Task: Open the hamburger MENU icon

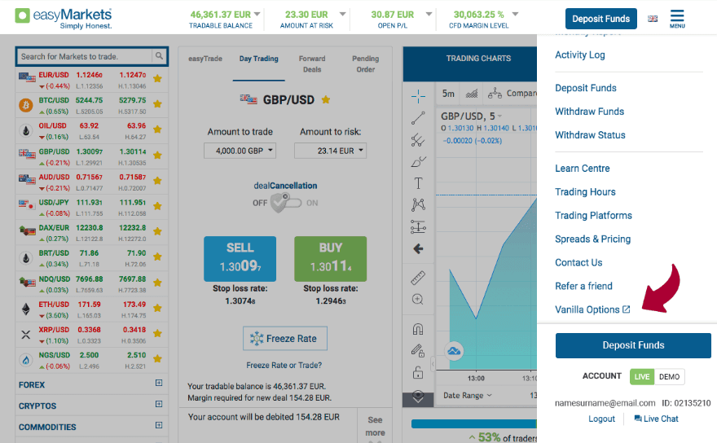Action: (x=677, y=19)
